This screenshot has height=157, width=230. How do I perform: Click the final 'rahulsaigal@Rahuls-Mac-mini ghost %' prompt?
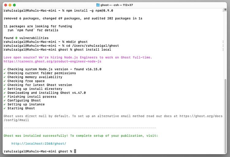[38, 151]
